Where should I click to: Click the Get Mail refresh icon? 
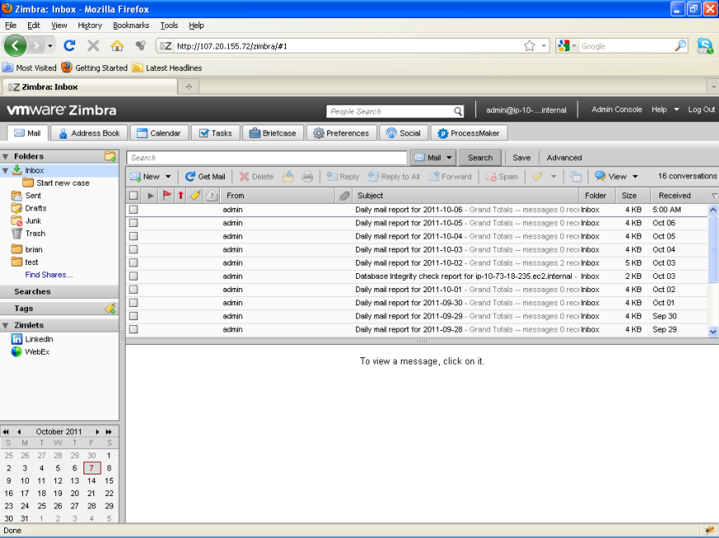pyautogui.click(x=190, y=177)
